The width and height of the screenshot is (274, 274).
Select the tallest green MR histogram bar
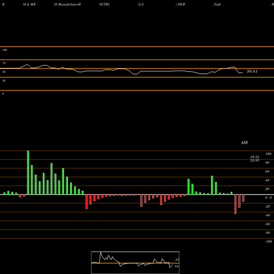pyautogui.click(x=28, y=173)
